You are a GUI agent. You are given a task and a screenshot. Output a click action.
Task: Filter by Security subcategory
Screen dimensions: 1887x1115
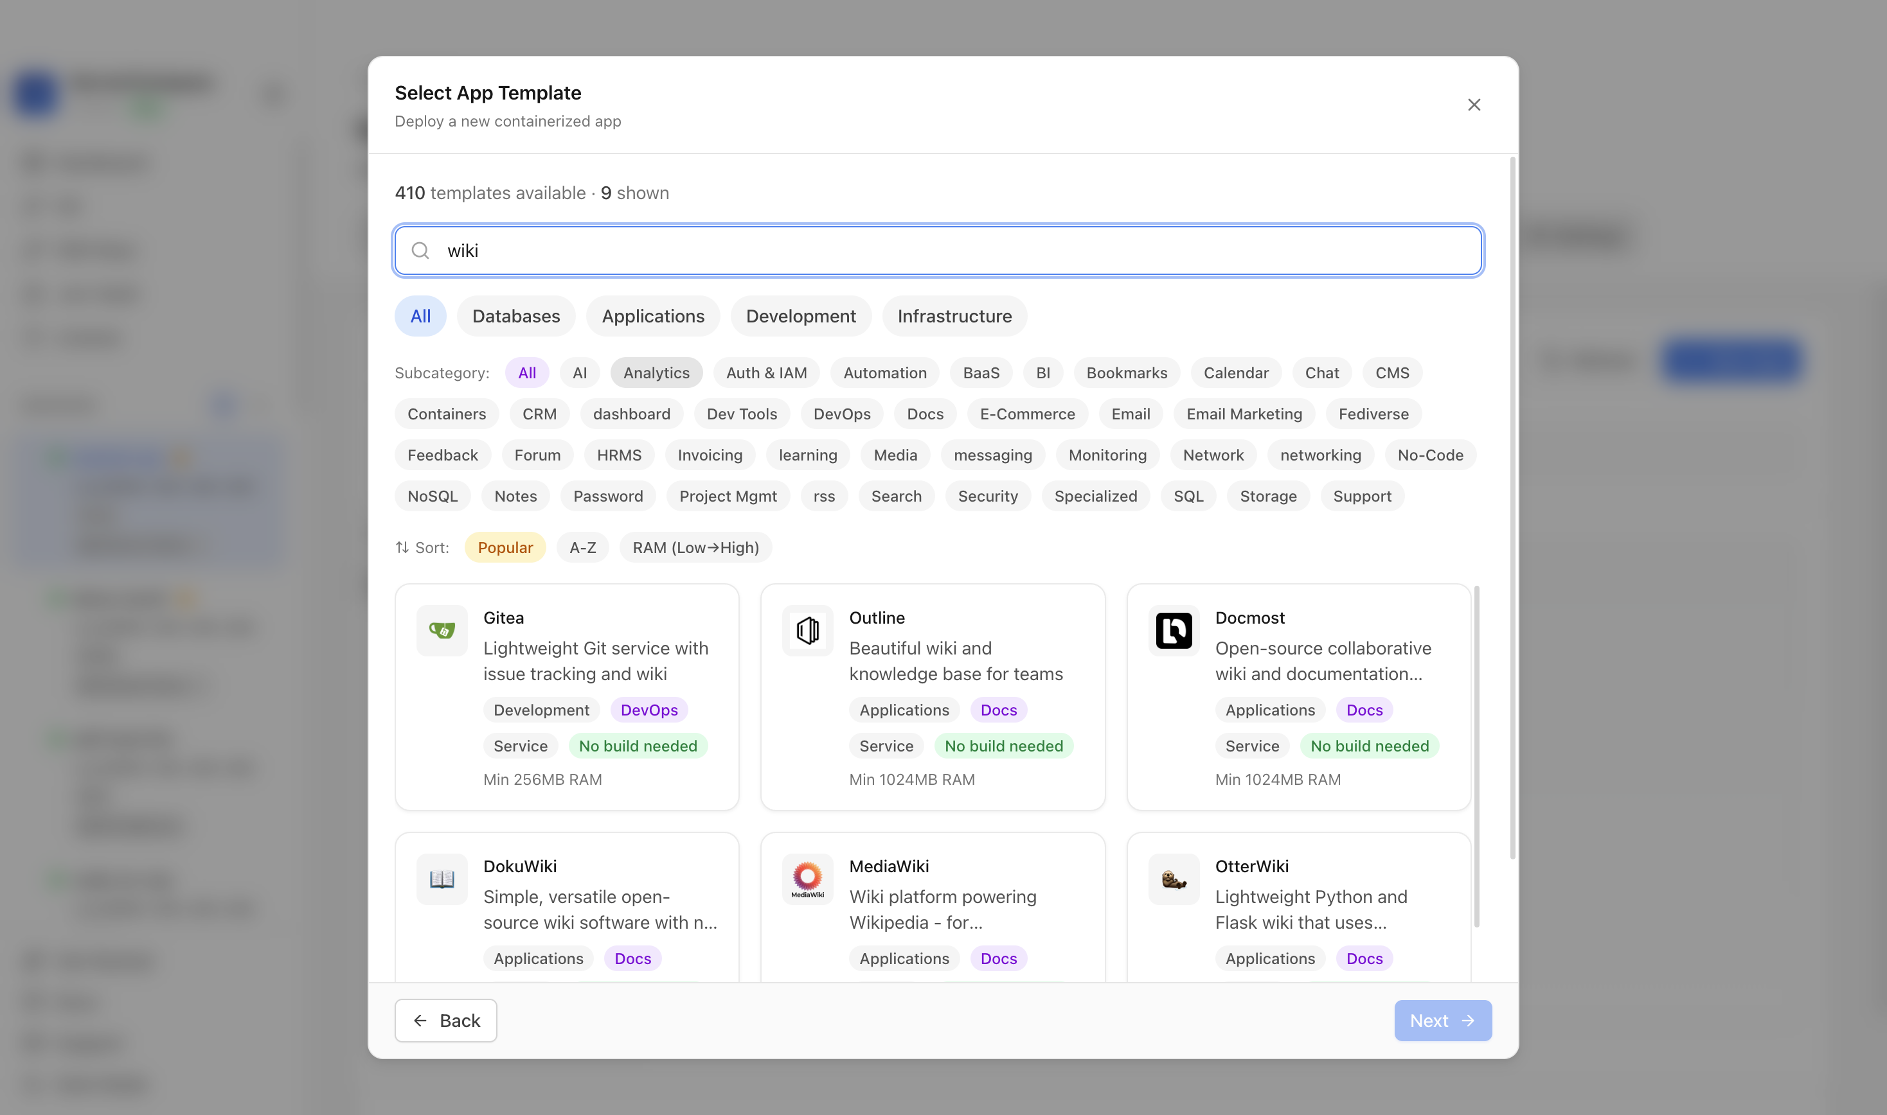point(987,496)
